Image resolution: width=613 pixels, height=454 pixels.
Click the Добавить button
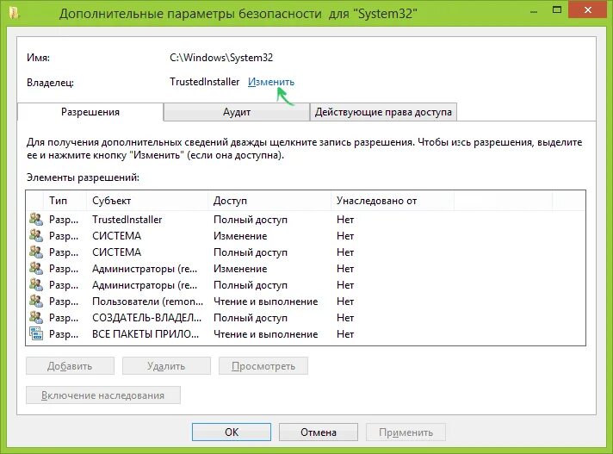pyautogui.click(x=70, y=366)
